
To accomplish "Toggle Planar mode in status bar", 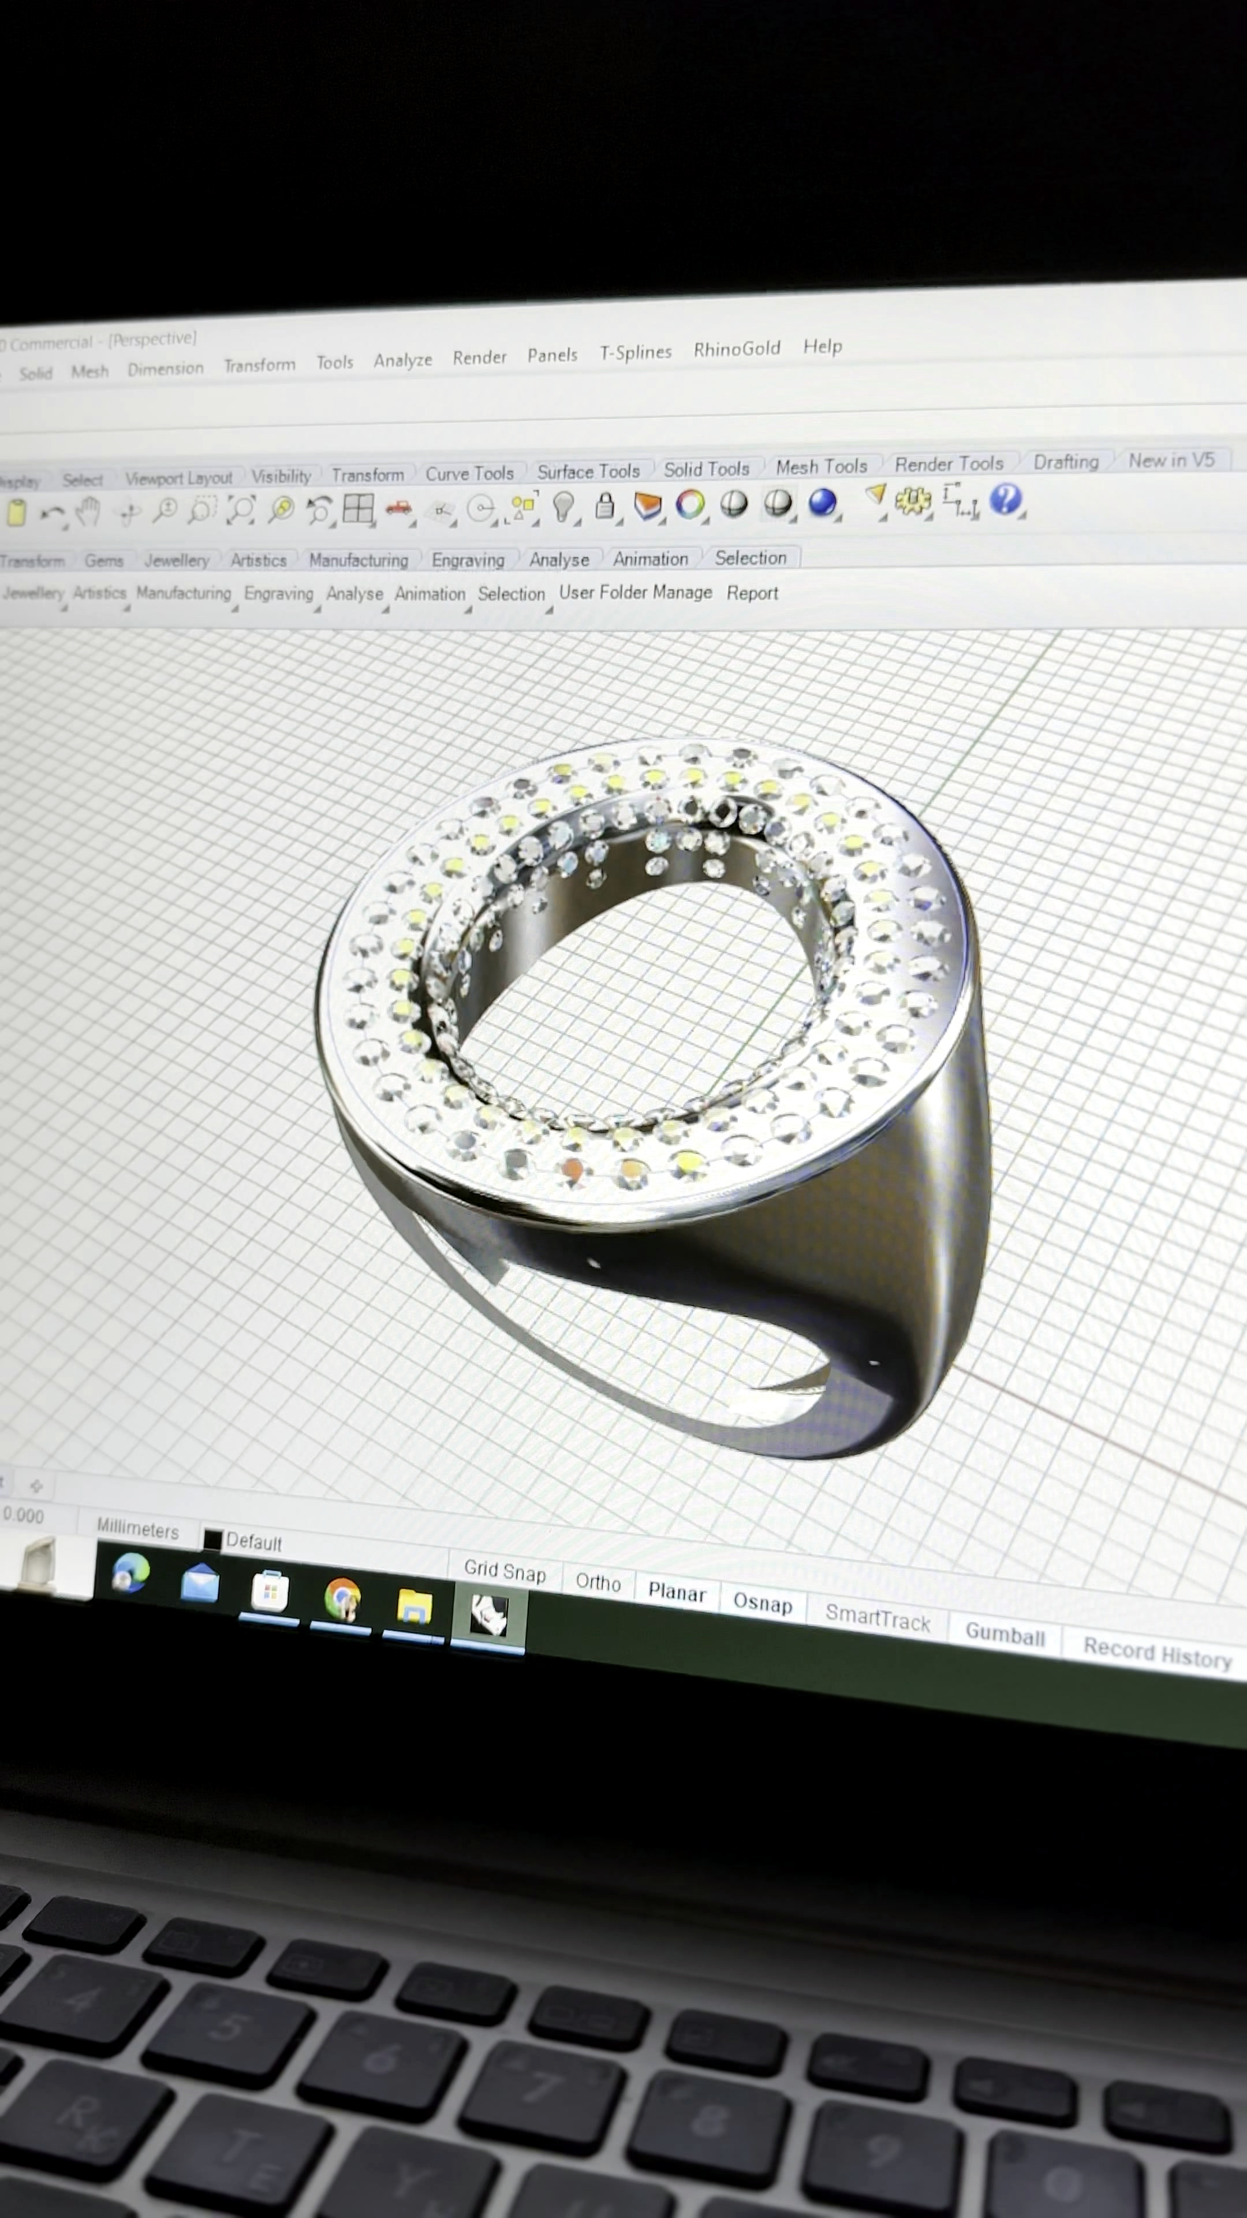I will pyautogui.click(x=677, y=1592).
